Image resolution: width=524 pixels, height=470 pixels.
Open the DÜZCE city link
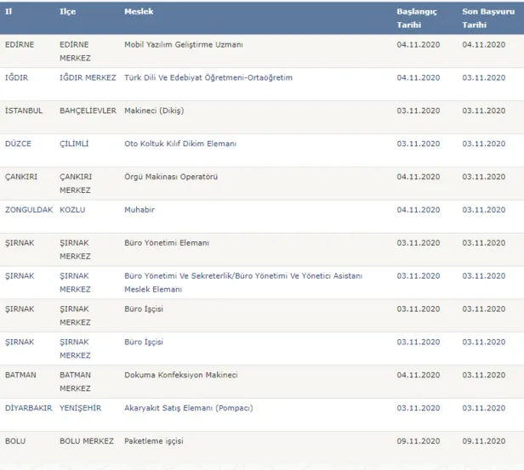18,144
